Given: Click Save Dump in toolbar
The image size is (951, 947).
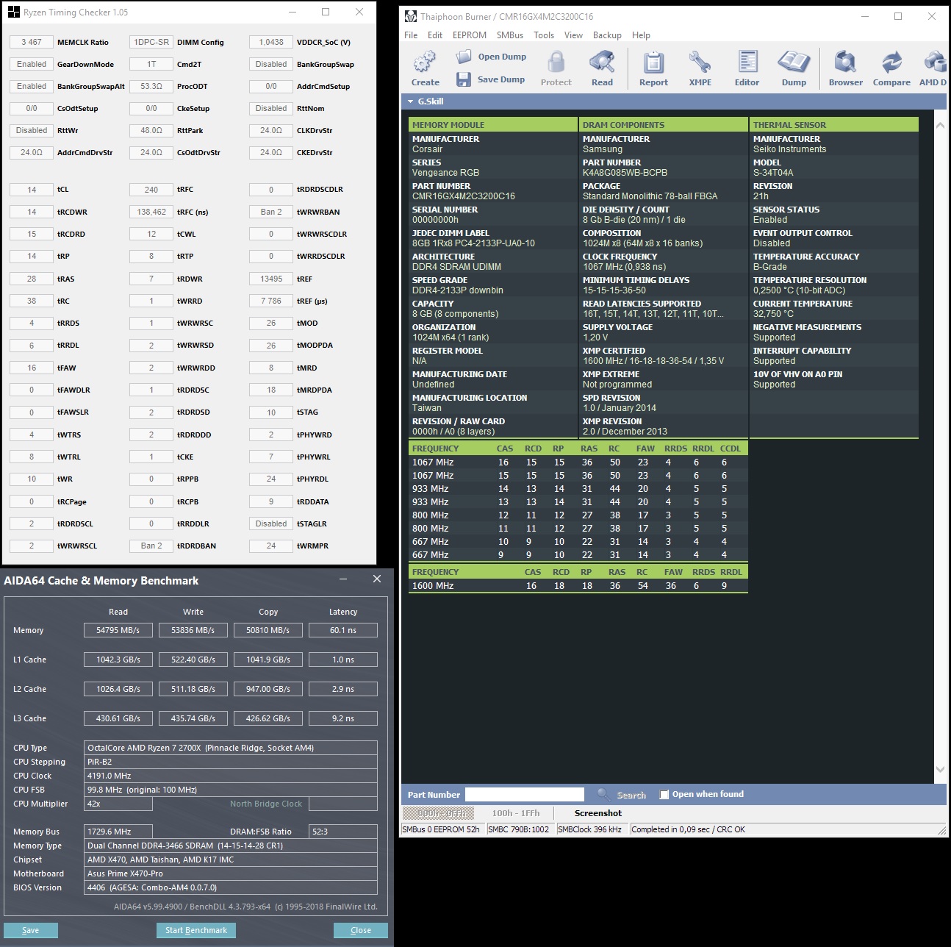Looking at the screenshot, I should coord(490,79).
